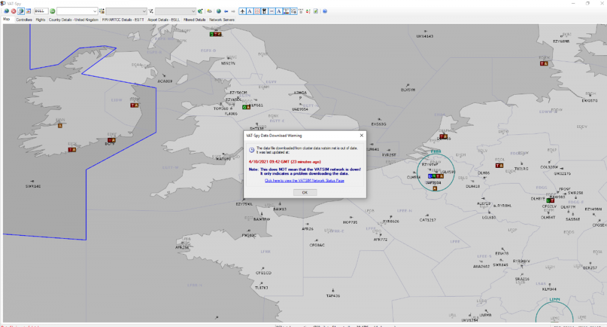Screen dimensions: 607x327
Task: Click the red stop download icon
Action: pyautogui.click(x=13, y=11)
